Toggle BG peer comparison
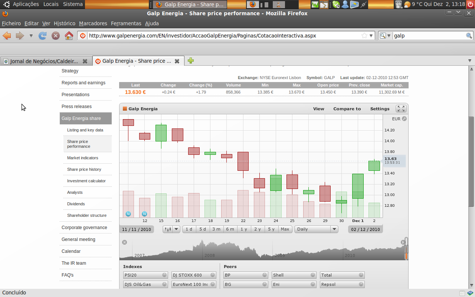475x297 pixels. tap(246, 284)
